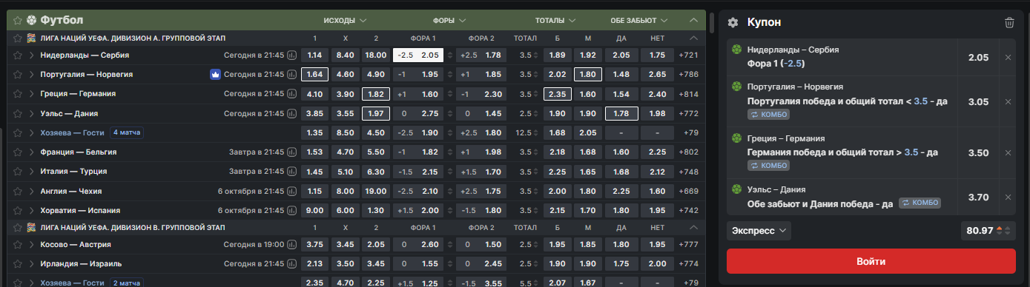Select odds 1.30 for Испания win
This screenshot has width=1030, height=287.
pyautogui.click(x=375, y=210)
